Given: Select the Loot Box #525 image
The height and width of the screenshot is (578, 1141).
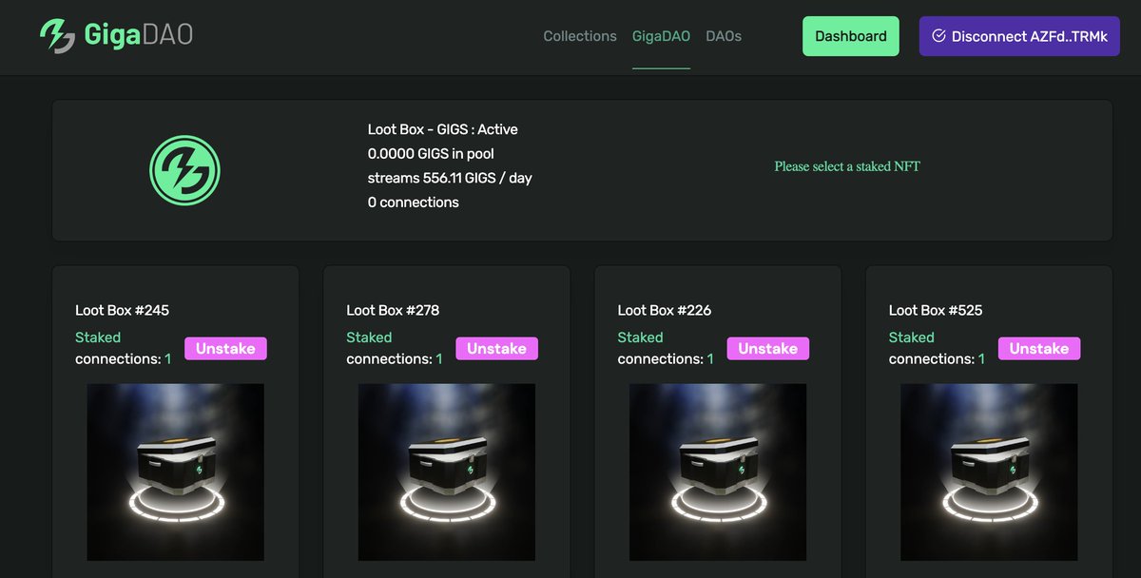Looking at the screenshot, I should [x=989, y=472].
